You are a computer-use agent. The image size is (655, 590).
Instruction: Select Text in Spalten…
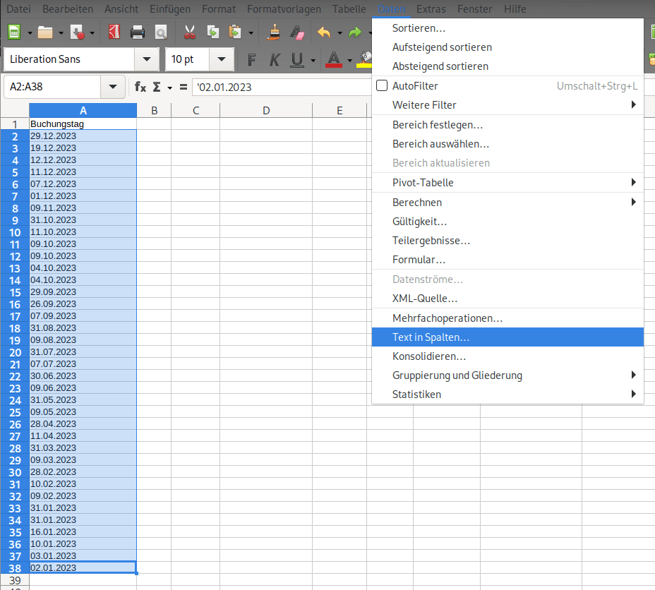(507, 337)
